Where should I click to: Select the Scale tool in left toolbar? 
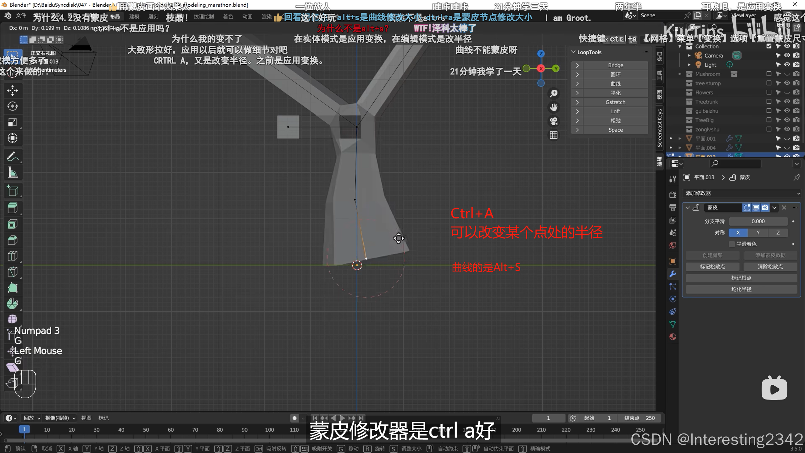[x=13, y=122]
